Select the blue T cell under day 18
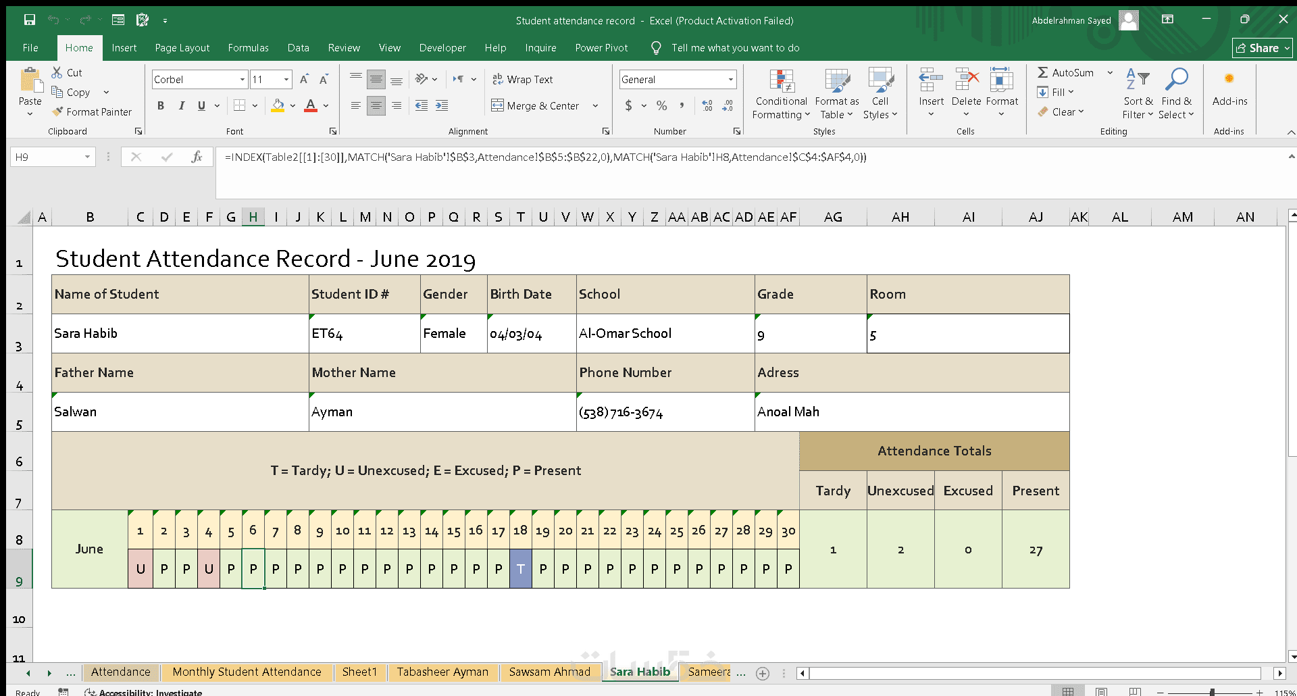 [521, 569]
